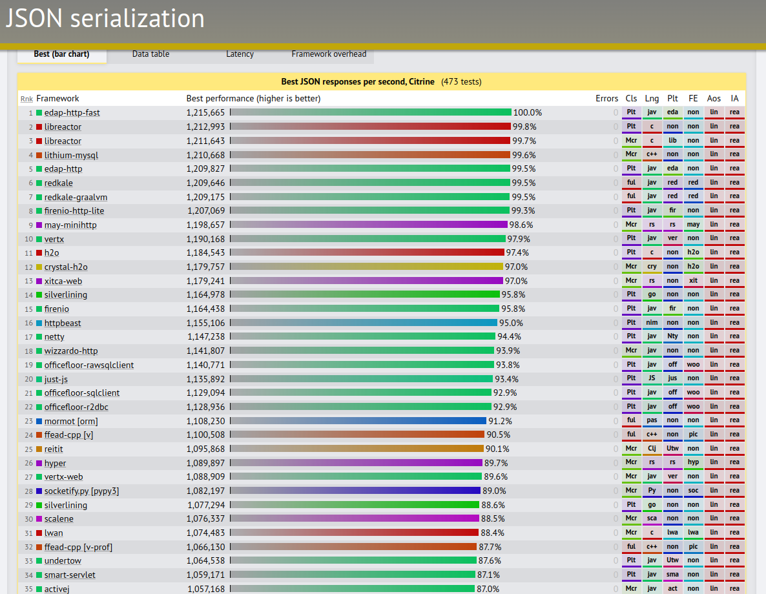Select the Py language badge on socketify.py row
Screen dimensions: 766x594
tap(652, 490)
